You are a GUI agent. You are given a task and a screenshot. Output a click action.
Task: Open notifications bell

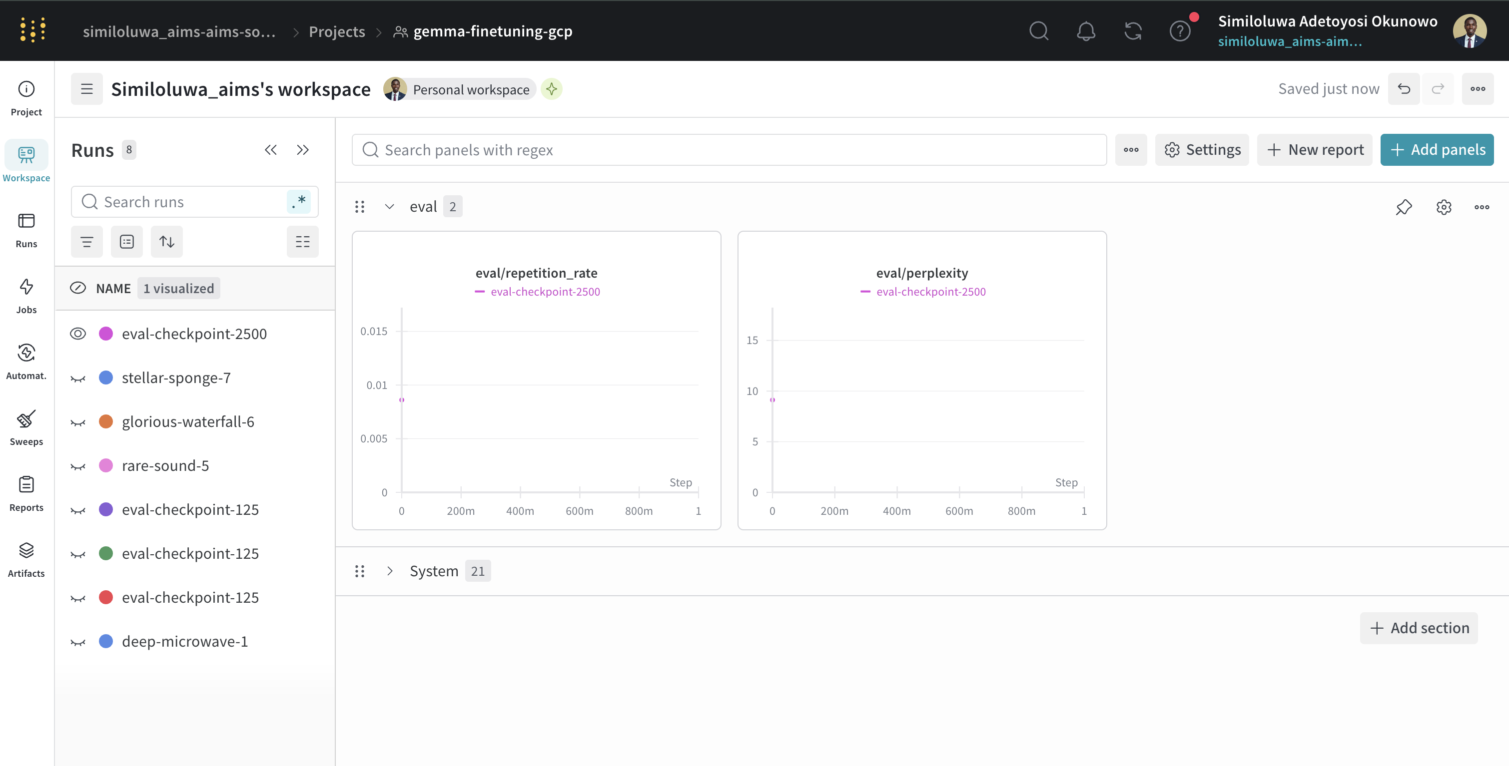coord(1086,30)
